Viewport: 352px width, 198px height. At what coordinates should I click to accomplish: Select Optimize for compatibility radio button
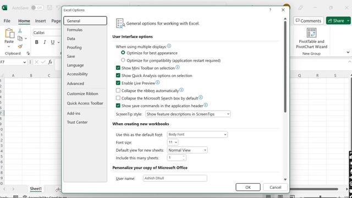(x=123, y=60)
